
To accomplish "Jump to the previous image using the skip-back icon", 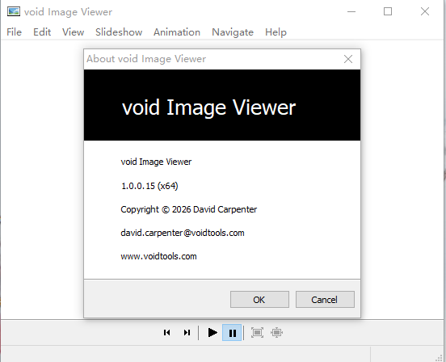I will [167, 332].
